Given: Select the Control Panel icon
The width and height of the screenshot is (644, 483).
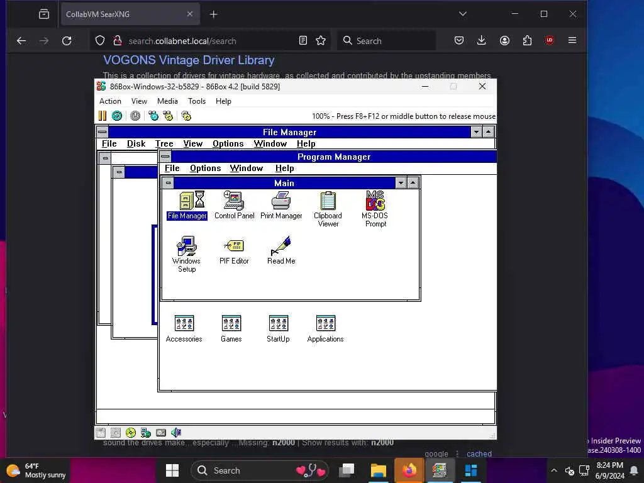Looking at the screenshot, I should (234, 206).
